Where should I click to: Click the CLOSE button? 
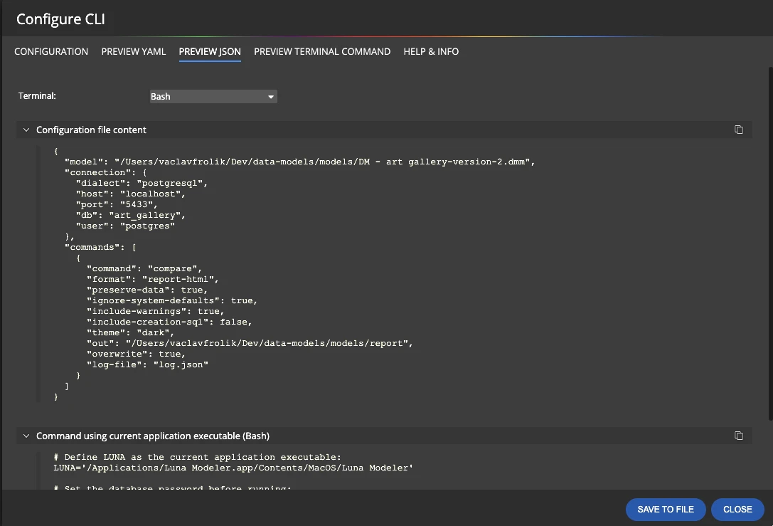click(x=737, y=509)
